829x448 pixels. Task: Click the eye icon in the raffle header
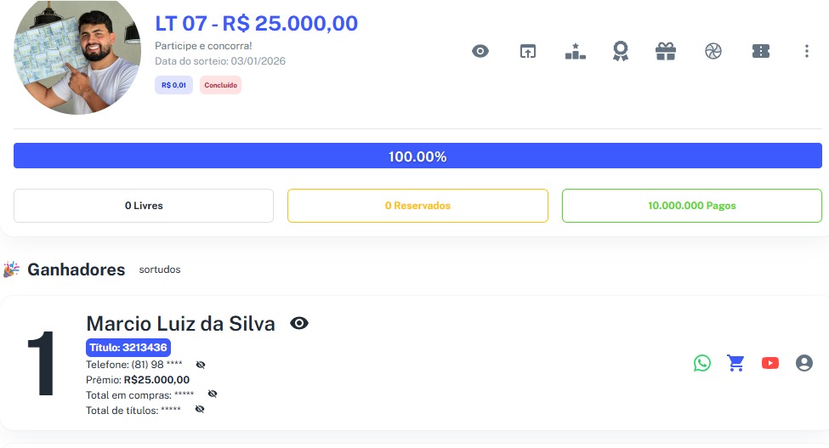pos(480,51)
